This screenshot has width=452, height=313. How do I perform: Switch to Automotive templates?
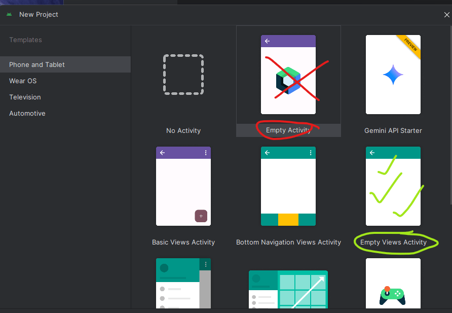pyautogui.click(x=65, y=113)
